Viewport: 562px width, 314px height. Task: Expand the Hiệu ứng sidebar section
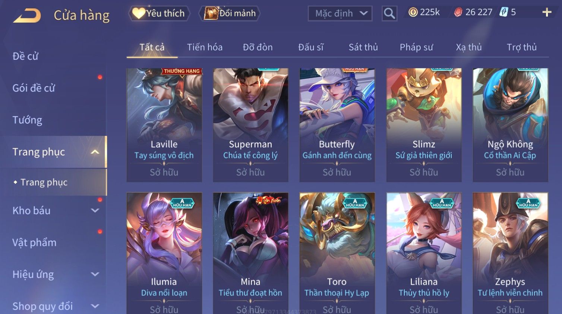95,275
